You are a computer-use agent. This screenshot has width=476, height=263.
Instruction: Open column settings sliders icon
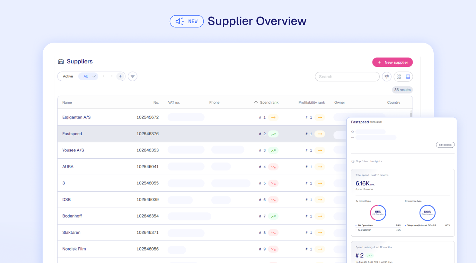pos(387,77)
